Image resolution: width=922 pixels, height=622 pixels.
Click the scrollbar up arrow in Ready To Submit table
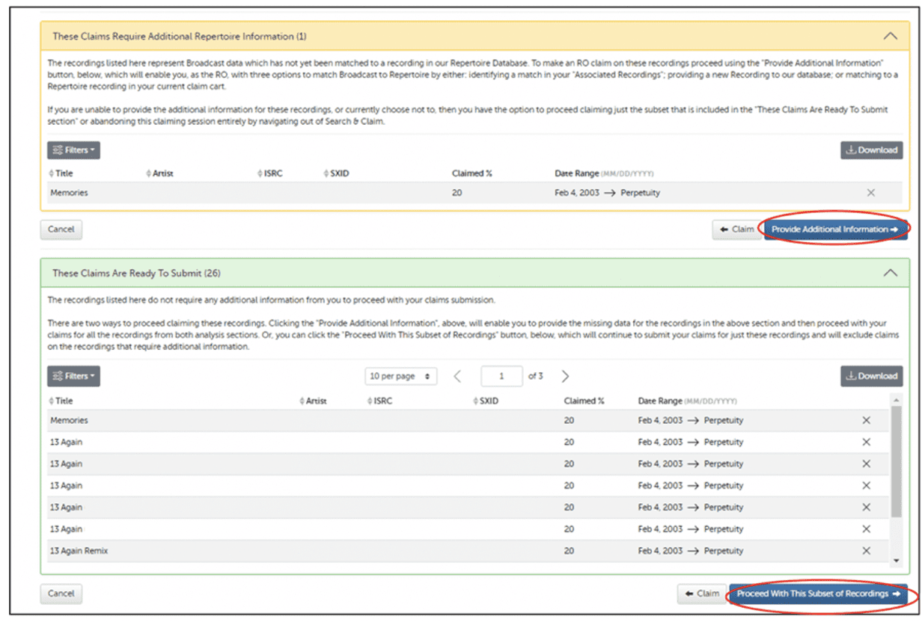[897, 401]
